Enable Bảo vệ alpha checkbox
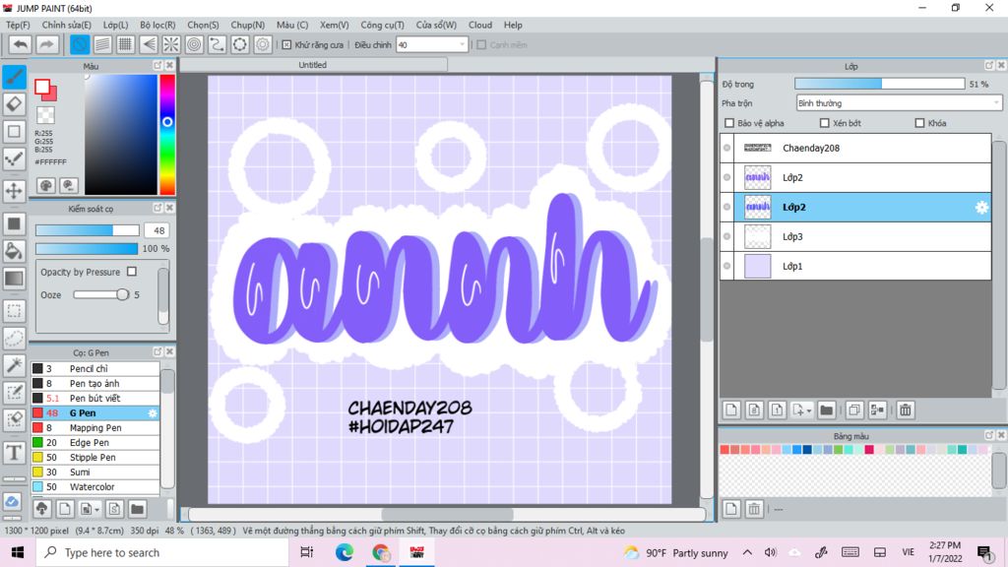 [729, 123]
